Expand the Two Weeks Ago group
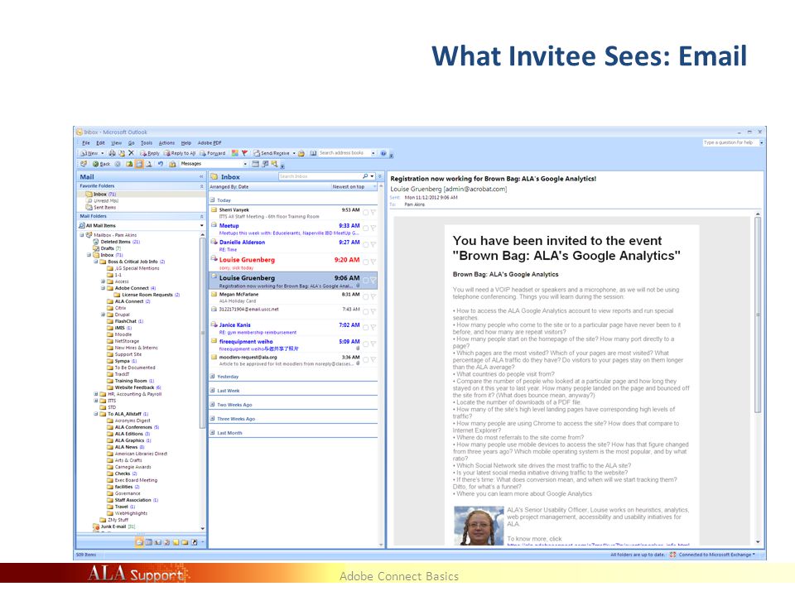 pyautogui.click(x=213, y=405)
